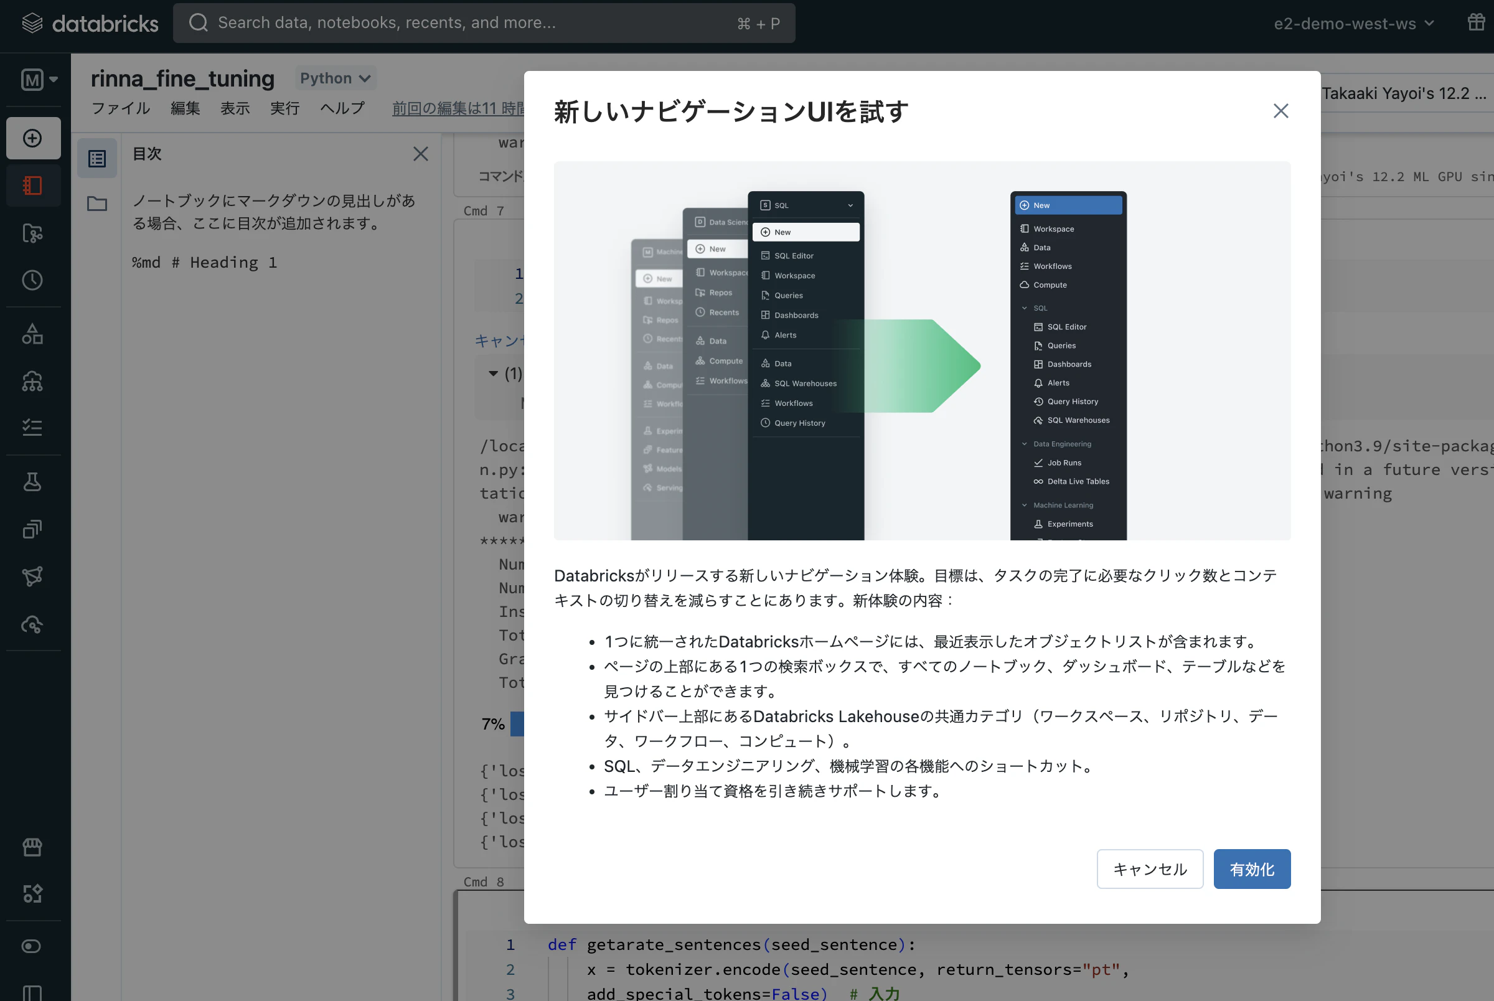Open the Experiments flask sidebar icon

click(x=32, y=482)
